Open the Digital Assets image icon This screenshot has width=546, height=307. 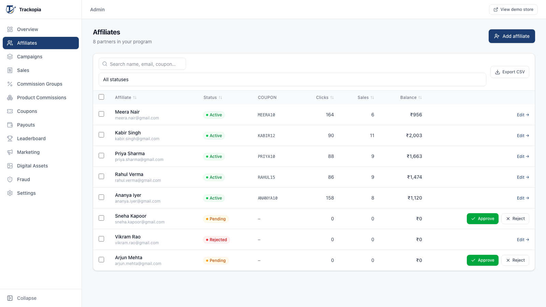10,166
